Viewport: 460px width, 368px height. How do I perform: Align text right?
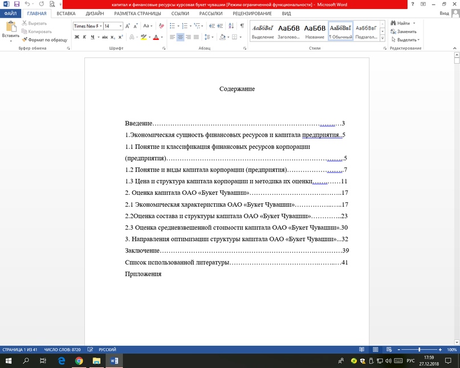pos(188,37)
